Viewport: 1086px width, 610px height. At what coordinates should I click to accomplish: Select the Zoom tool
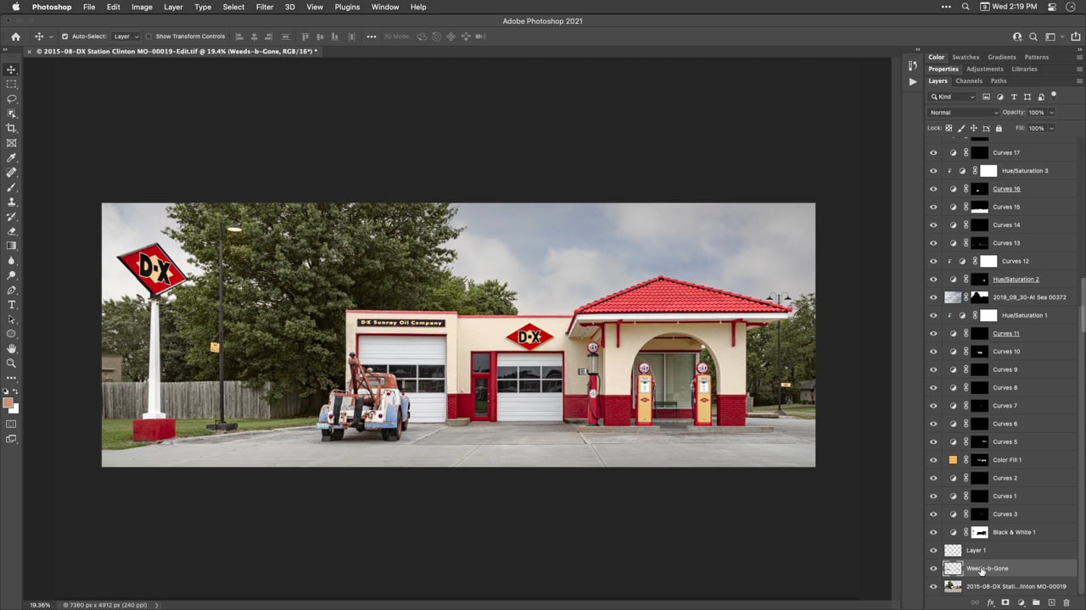pyautogui.click(x=11, y=363)
